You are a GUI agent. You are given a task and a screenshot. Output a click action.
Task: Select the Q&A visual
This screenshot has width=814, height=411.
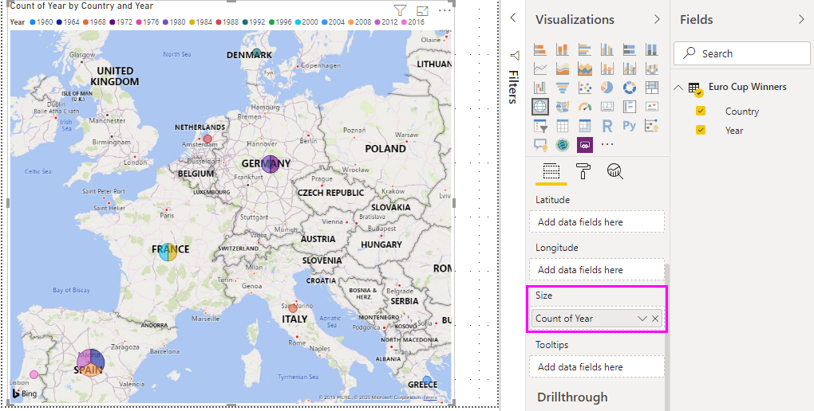point(540,145)
